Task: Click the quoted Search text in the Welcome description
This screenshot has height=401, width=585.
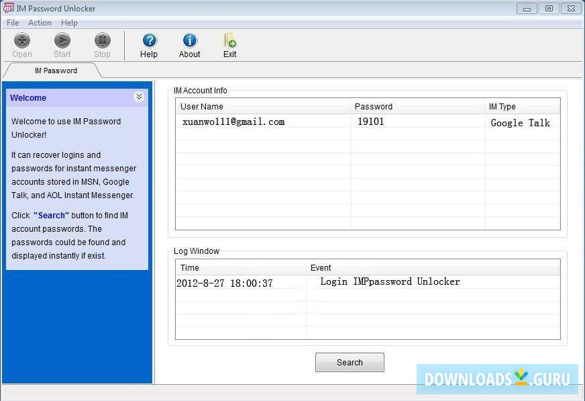Action: [50, 215]
